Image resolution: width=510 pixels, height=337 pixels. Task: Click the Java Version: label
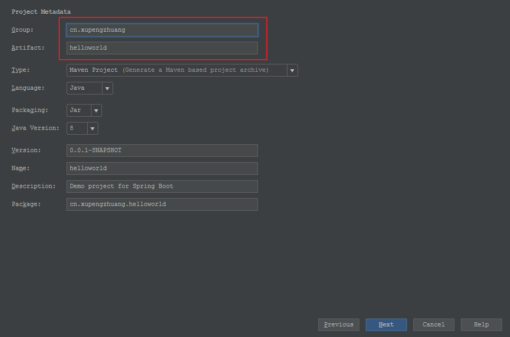(35, 128)
